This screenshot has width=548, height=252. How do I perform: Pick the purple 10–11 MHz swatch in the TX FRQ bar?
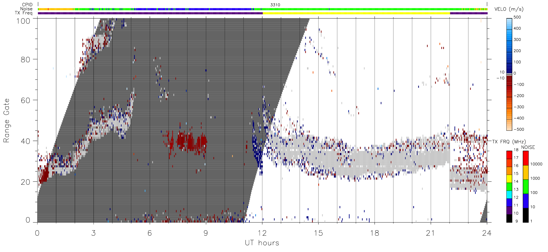tap(509, 210)
